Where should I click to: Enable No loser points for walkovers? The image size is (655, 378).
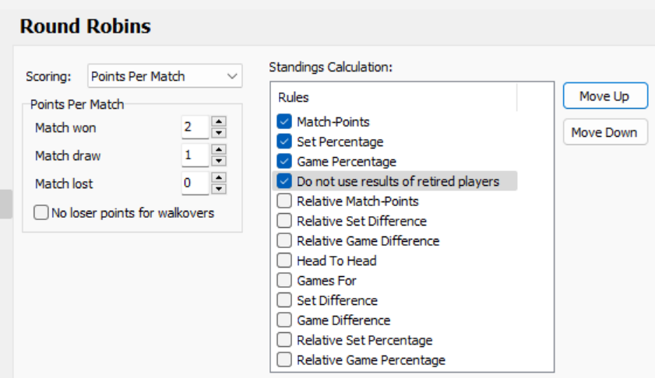(x=41, y=212)
